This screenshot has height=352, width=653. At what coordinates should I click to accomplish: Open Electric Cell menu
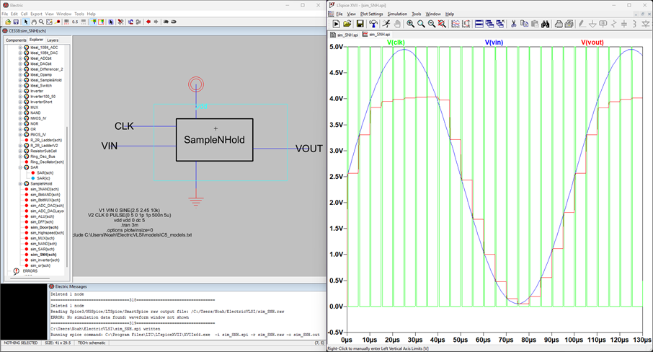click(x=25, y=14)
